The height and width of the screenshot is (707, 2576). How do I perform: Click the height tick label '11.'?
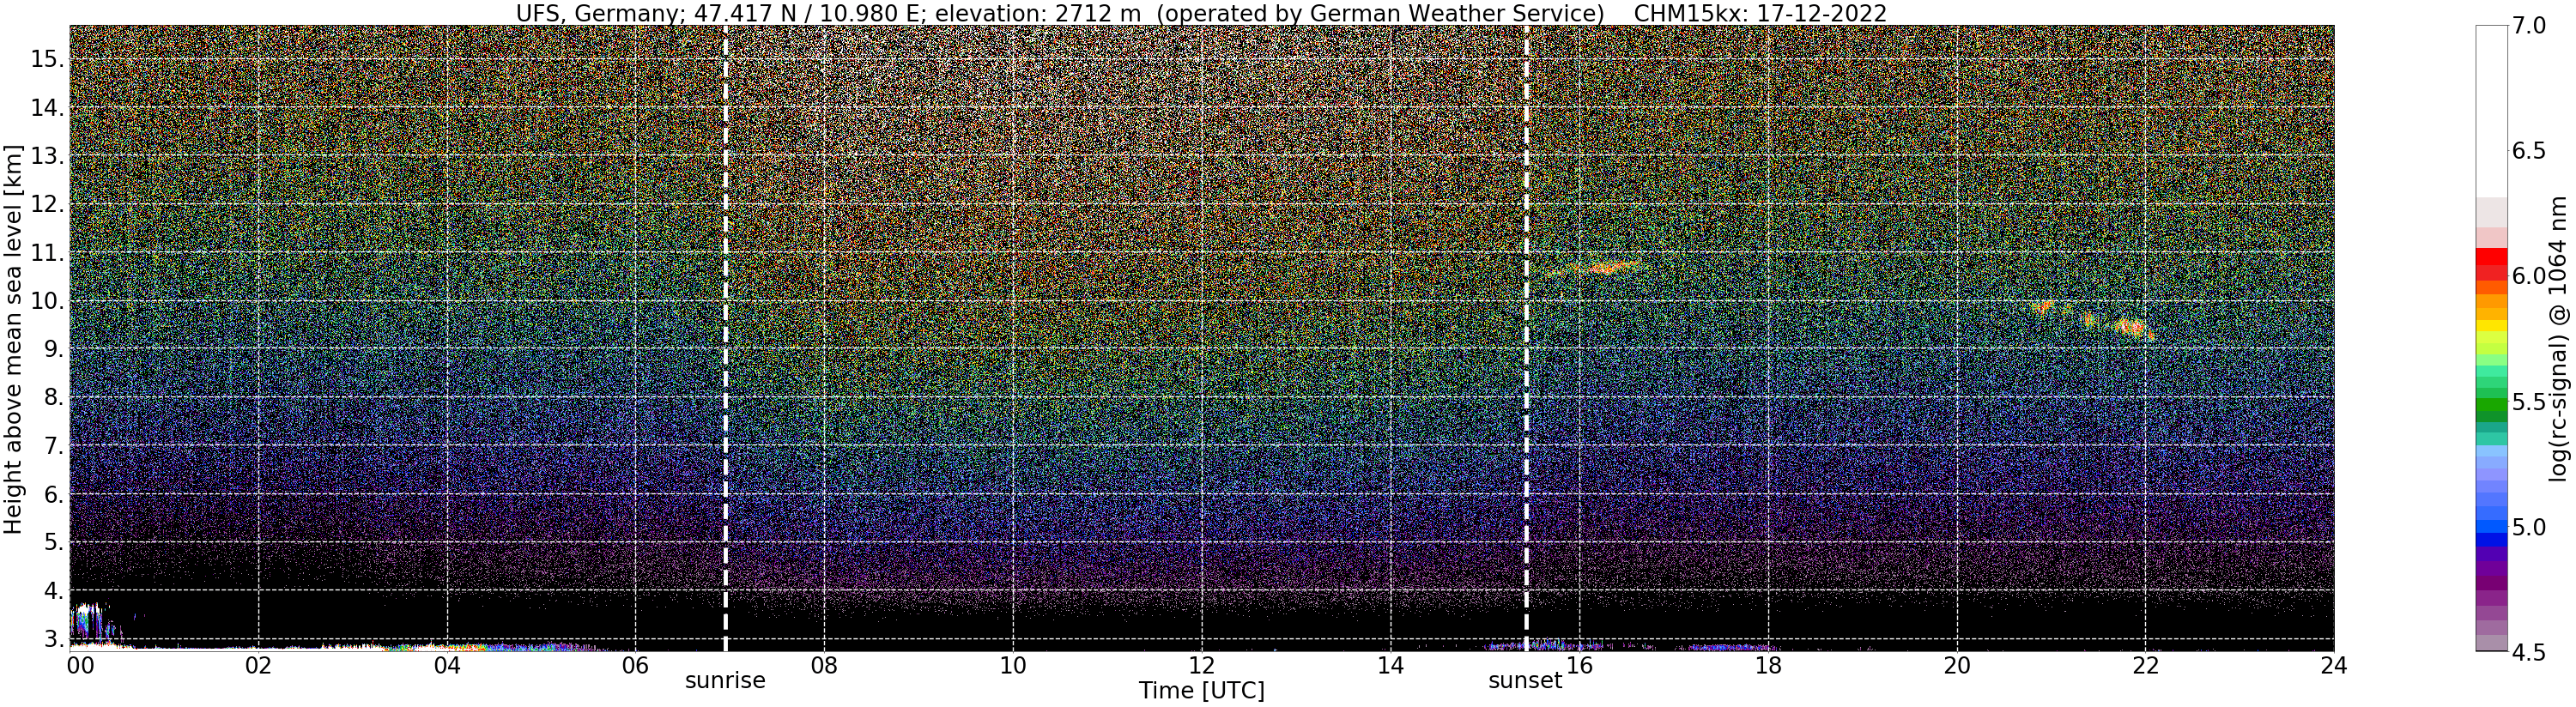click(x=47, y=253)
